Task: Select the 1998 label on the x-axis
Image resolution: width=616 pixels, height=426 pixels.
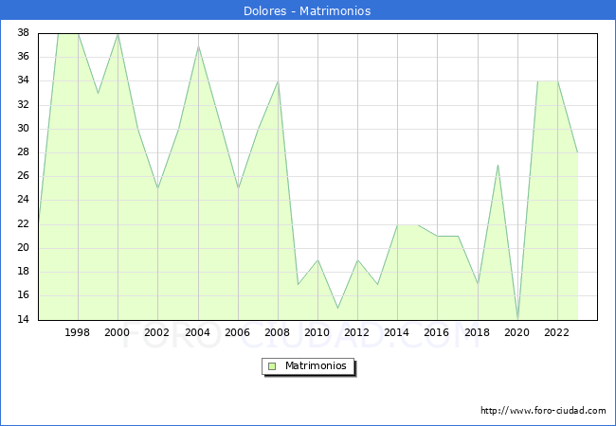Action: (78, 332)
